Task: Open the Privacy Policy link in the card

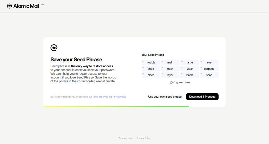Action: point(120,97)
